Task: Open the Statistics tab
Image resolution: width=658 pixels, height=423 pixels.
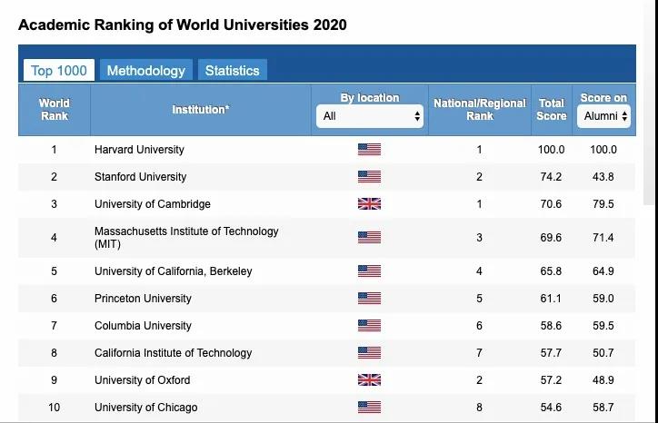Action: point(232,71)
